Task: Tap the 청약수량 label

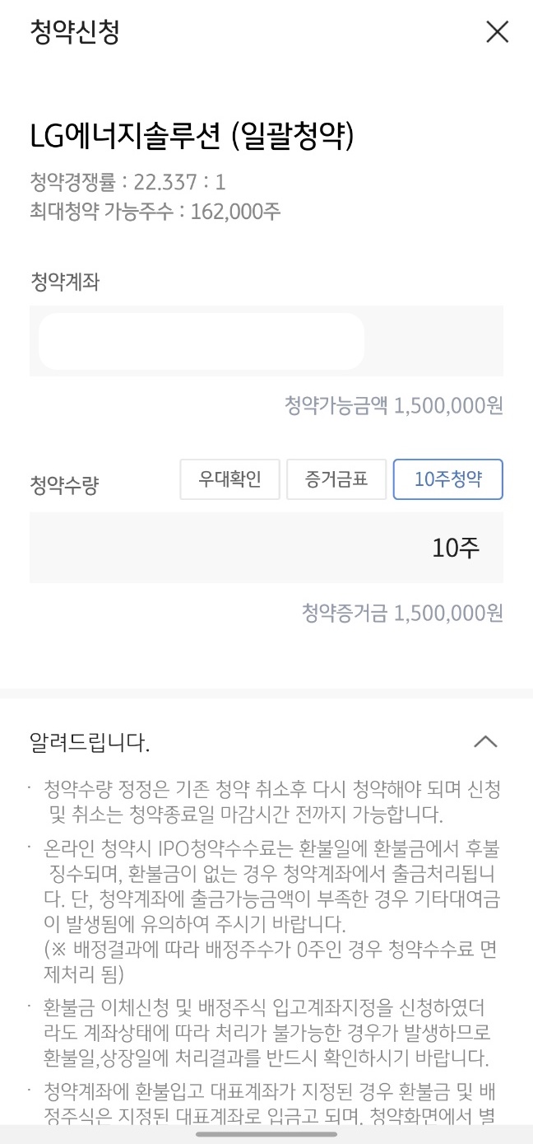Action: click(64, 485)
